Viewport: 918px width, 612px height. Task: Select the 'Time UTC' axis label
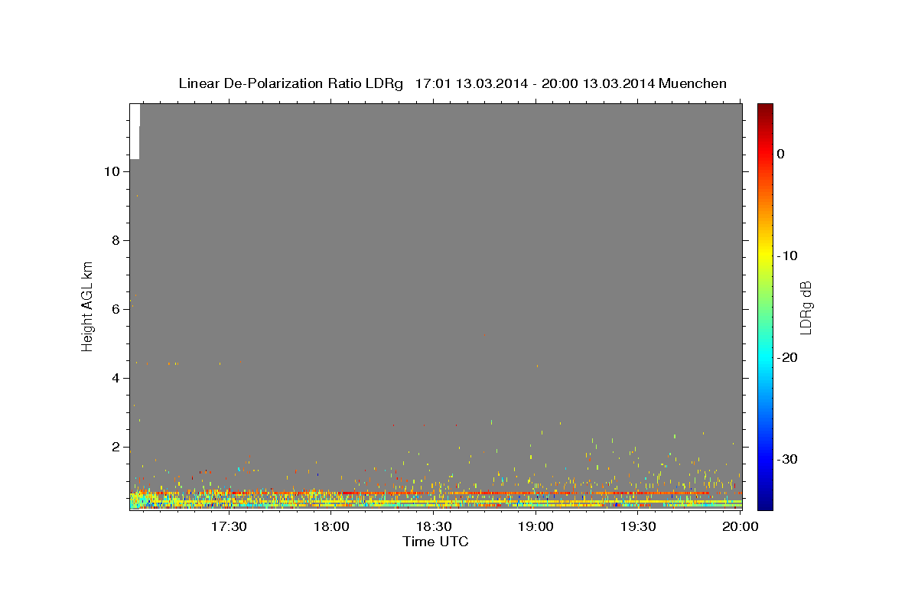pos(435,542)
